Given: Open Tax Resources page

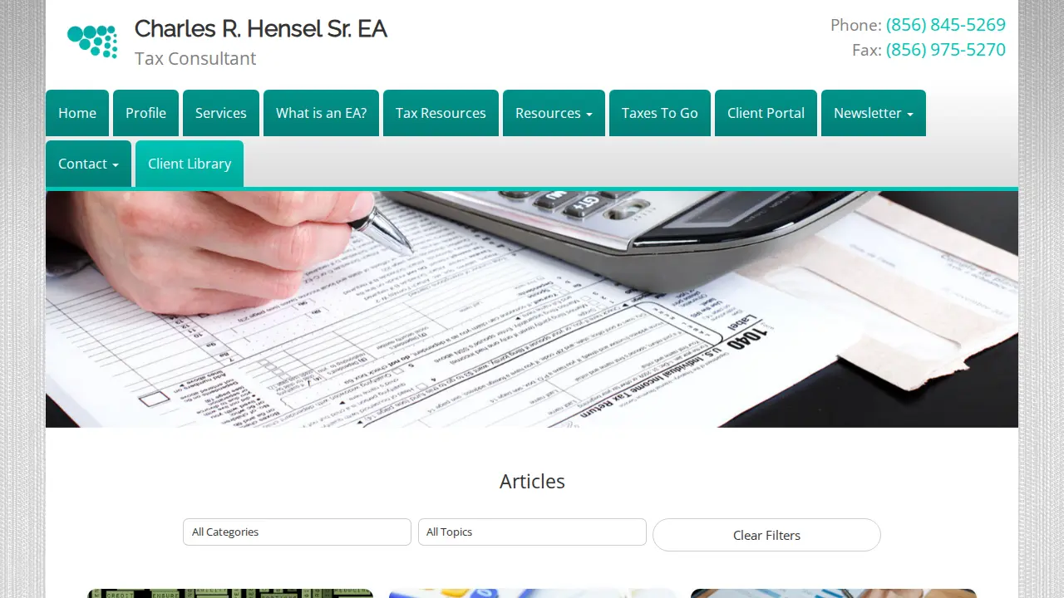Looking at the screenshot, I should coord(441,113).
